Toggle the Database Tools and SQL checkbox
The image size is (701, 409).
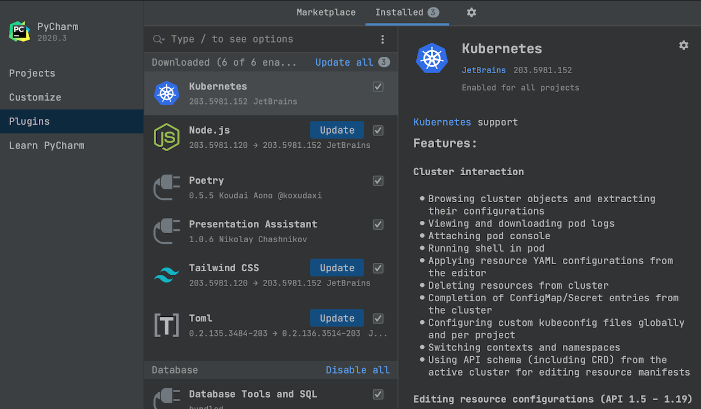tap(378, 394)
